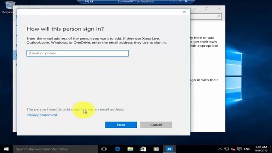Close the background Settings window
The image size is (272, 153).
[219, 8]
